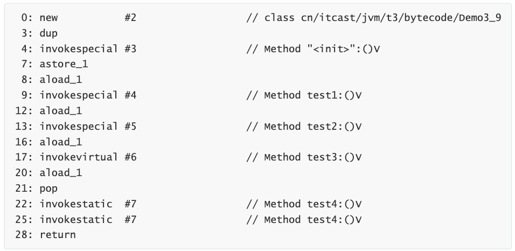Click the Method test3:()V comment
Image resolution: width=515 pixels, height=251 pixels.
click(x=303, y=157)
